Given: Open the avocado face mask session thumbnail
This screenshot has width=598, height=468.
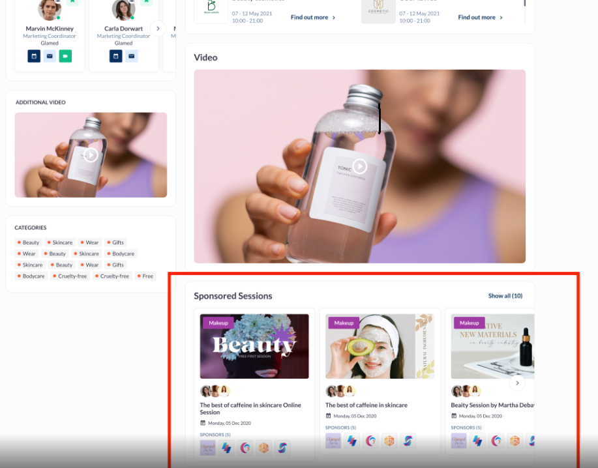Looking at the screenshot, I should pyautogui.click(x=380, y=346).
